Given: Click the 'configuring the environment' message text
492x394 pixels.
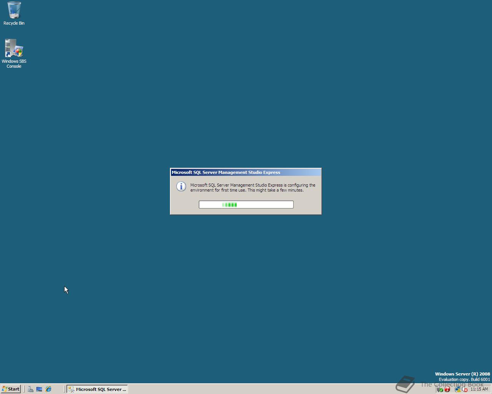Looking at the screenshot, I should [x=253, y=187].
